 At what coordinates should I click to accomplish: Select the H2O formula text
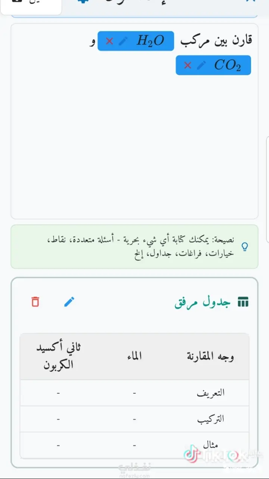tap(150, 41)
